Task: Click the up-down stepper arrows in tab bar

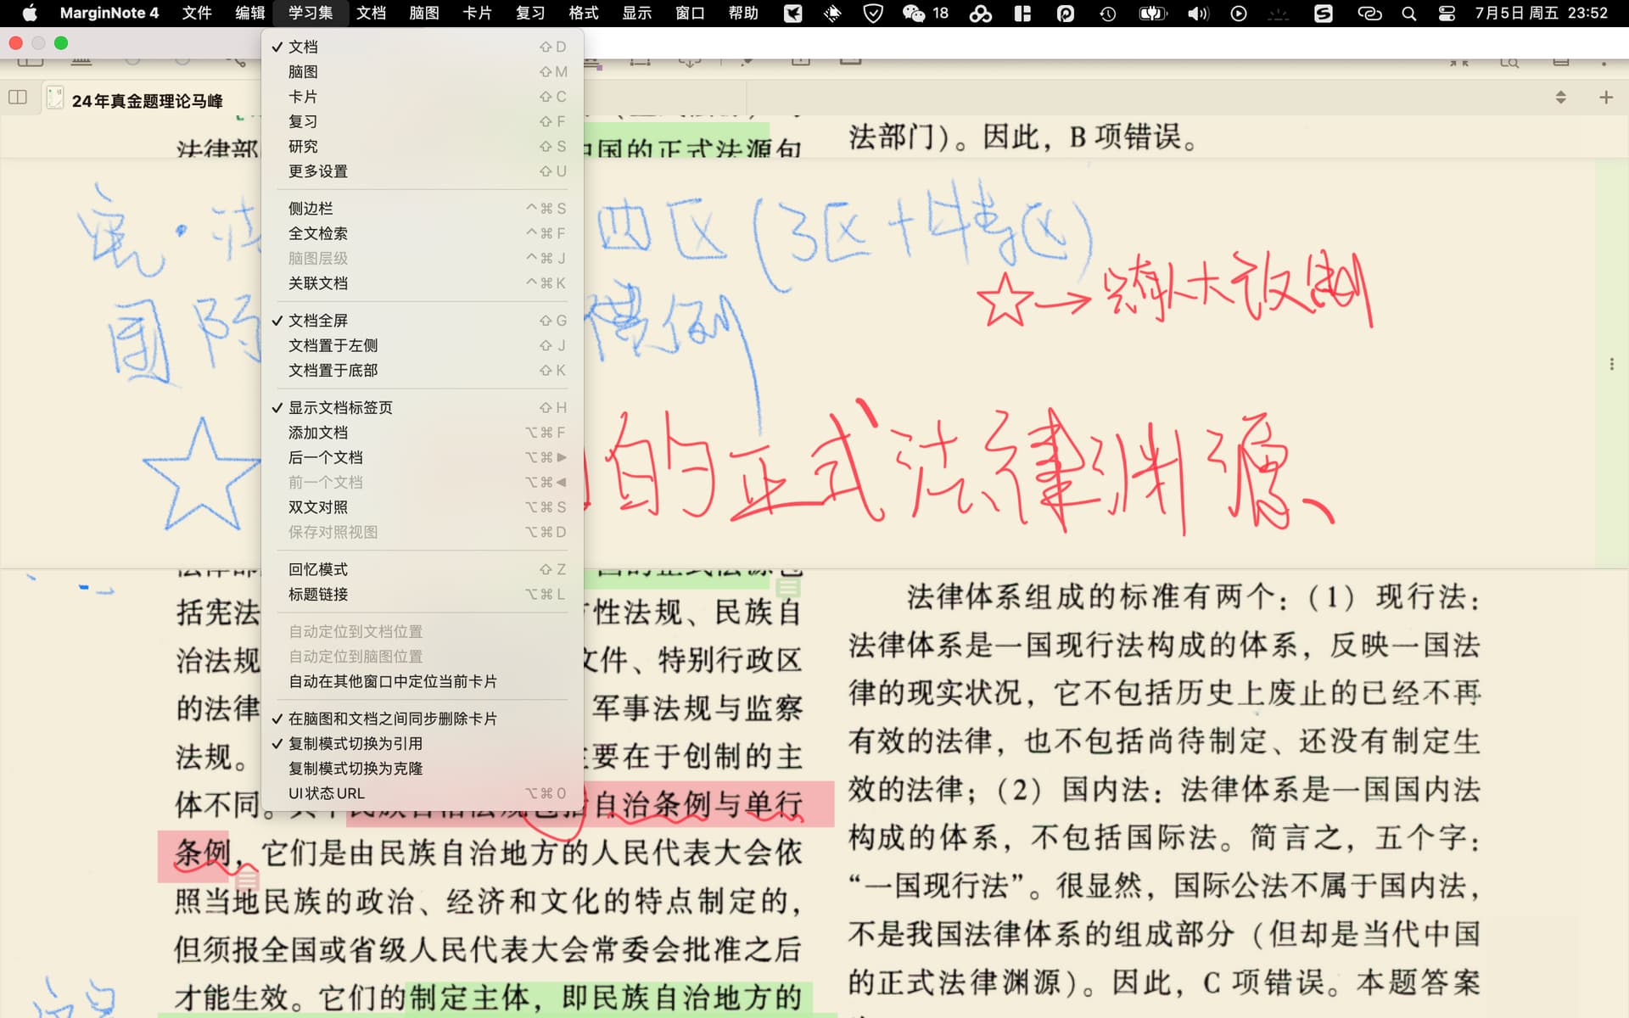Action: tap(1560, 97)
